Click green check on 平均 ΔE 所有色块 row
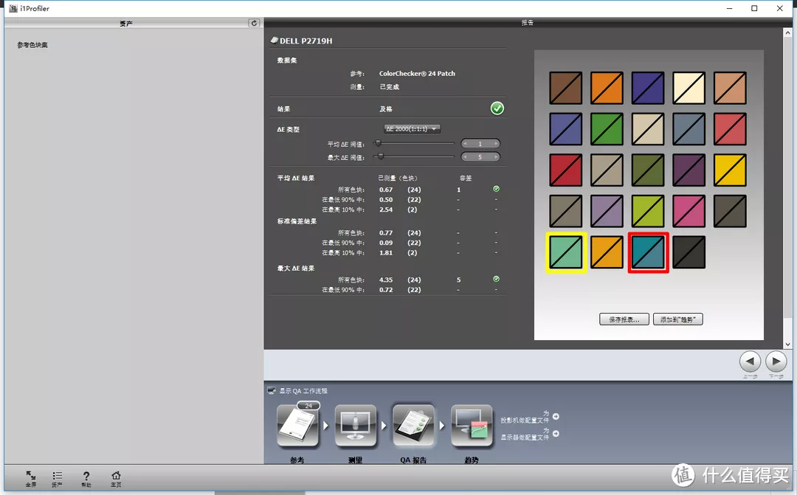Viewport: 797px width, 495px height. tap(496, 189)
